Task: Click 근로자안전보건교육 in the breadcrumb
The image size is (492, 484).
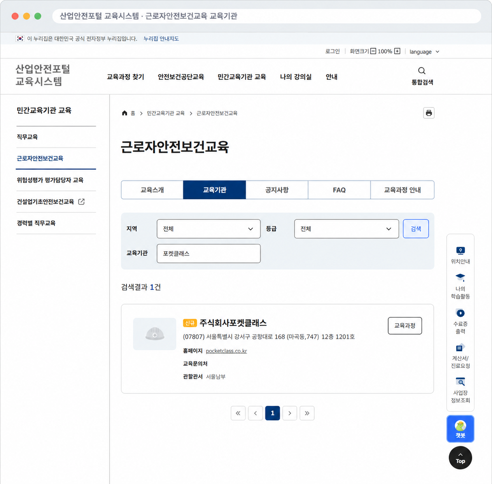Action: point(217,113)
